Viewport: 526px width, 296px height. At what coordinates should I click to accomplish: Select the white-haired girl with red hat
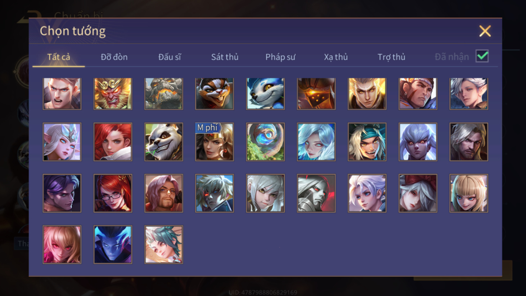(x=418, y=193)
